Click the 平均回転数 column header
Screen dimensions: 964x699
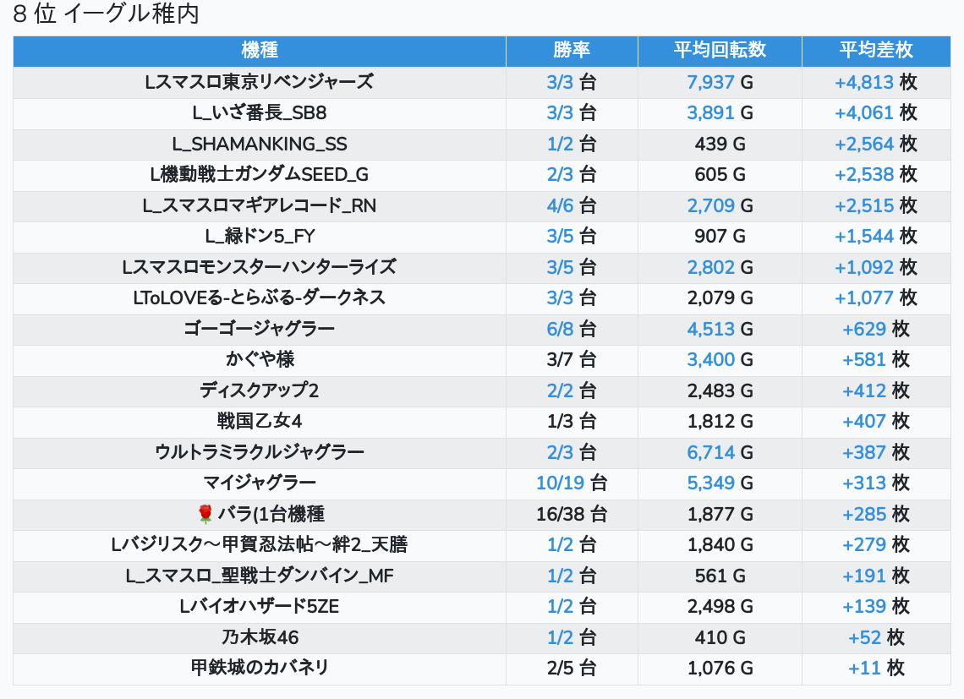coord(720,51)
